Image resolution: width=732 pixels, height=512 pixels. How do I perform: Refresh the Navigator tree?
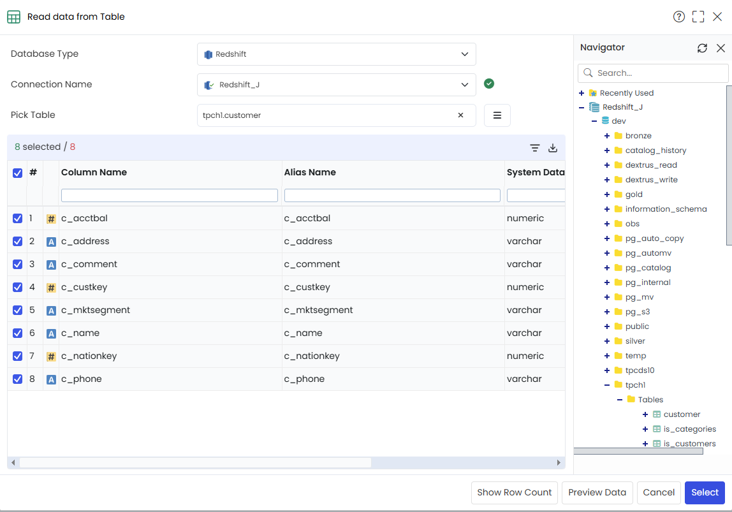[x=702, y=48]
